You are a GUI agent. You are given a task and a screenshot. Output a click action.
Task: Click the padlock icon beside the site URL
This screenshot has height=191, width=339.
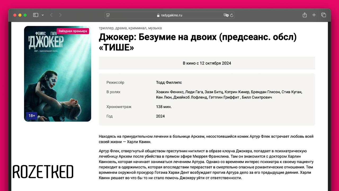click(x=158, y=15)
